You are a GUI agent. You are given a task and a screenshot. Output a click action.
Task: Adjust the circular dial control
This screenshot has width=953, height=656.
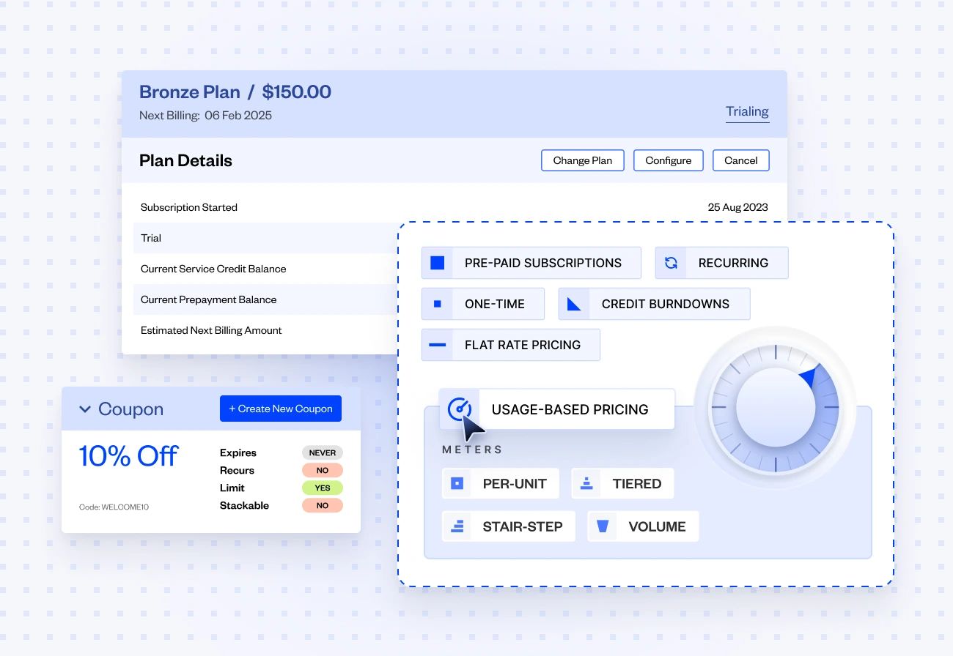tap(775, 407)
